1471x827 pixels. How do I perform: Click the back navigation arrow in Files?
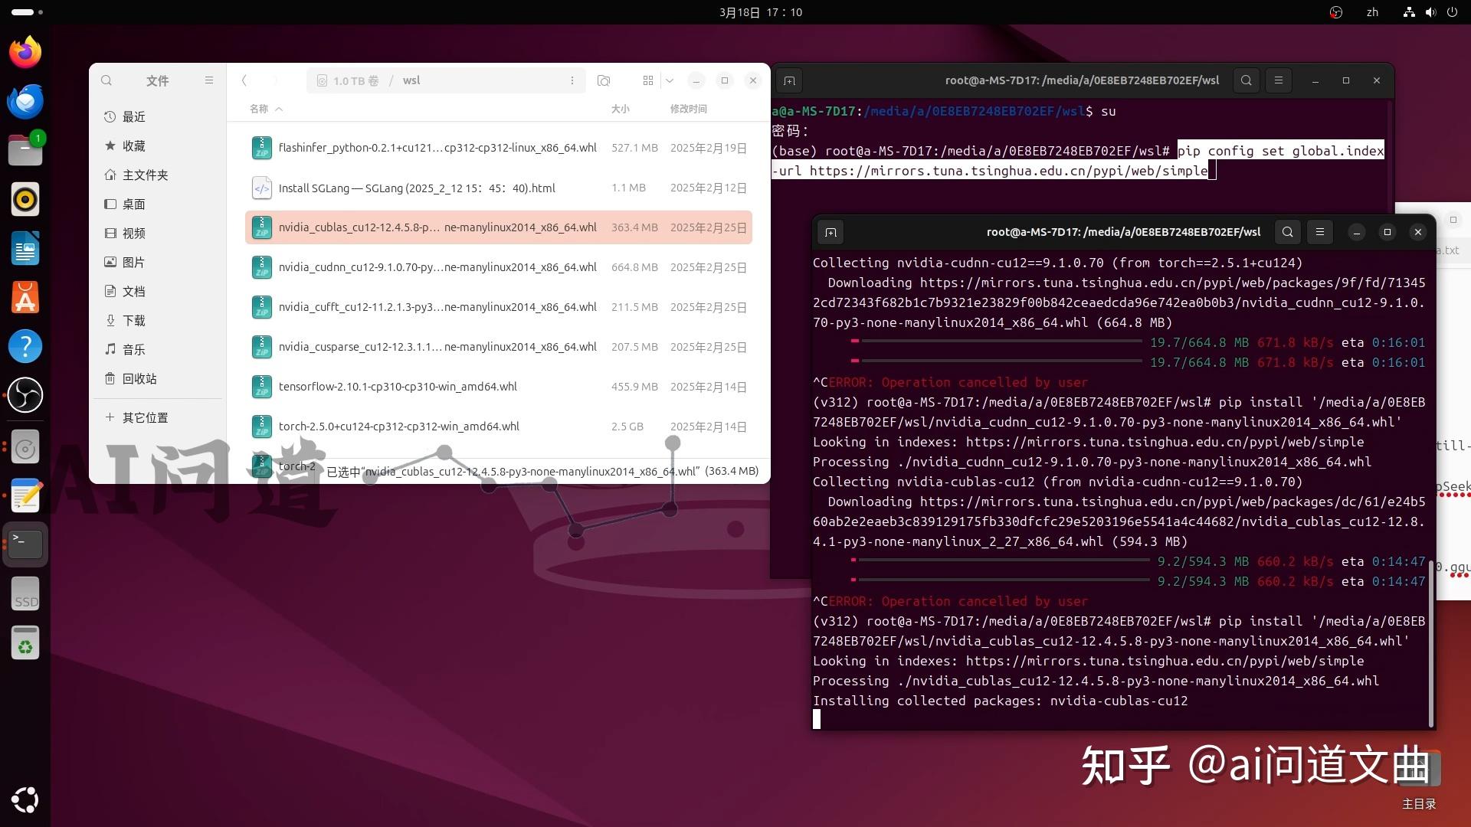[244, 80]
